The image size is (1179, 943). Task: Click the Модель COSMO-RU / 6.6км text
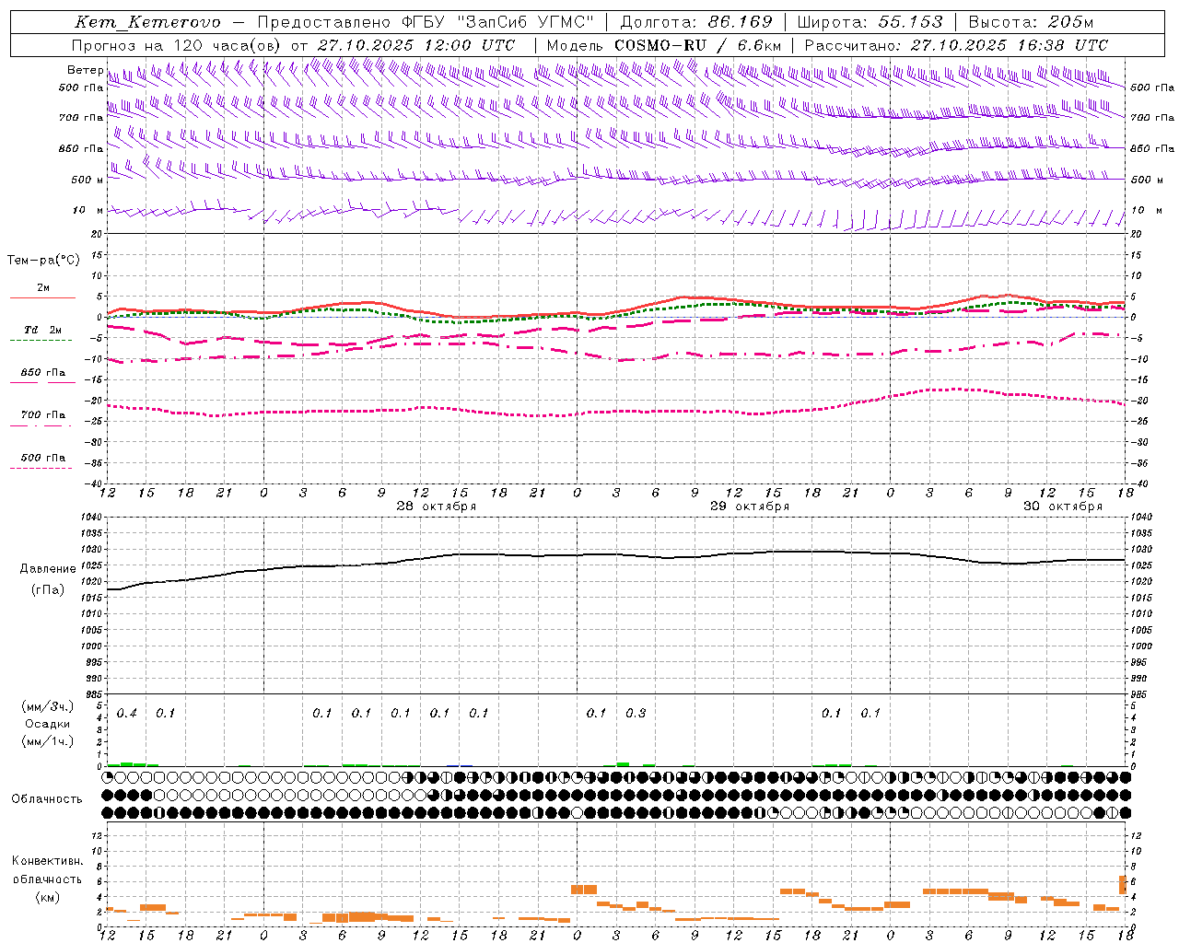[x=664, y=45]
